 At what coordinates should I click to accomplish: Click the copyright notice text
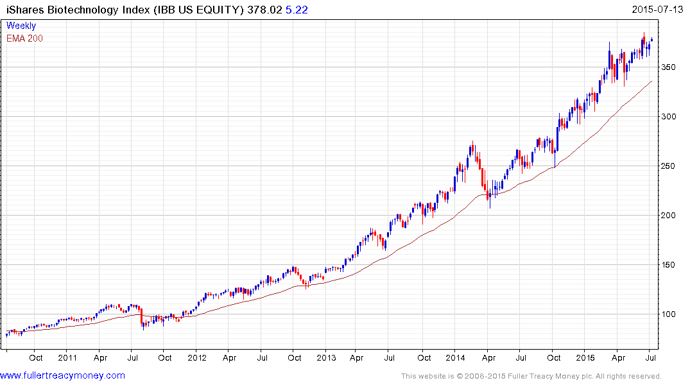point(531,376)
